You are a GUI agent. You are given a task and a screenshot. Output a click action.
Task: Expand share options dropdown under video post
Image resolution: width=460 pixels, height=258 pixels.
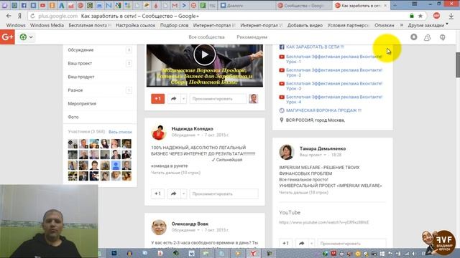pos(183,99)
